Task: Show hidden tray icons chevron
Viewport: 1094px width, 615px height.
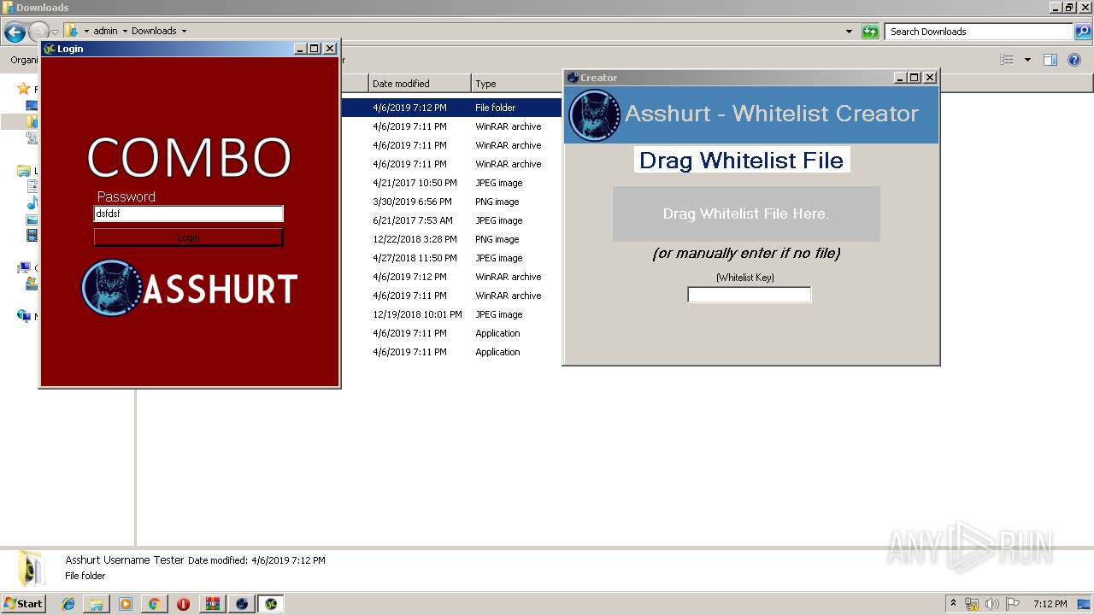Action: [953, 604]
